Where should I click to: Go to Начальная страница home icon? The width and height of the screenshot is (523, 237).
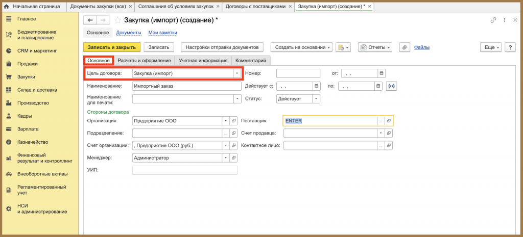point(6,7)
